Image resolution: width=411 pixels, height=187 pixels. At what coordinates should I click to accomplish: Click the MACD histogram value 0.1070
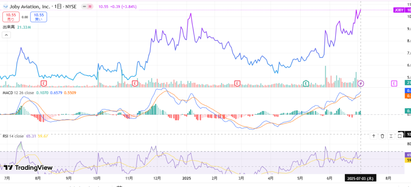point(42,93)
